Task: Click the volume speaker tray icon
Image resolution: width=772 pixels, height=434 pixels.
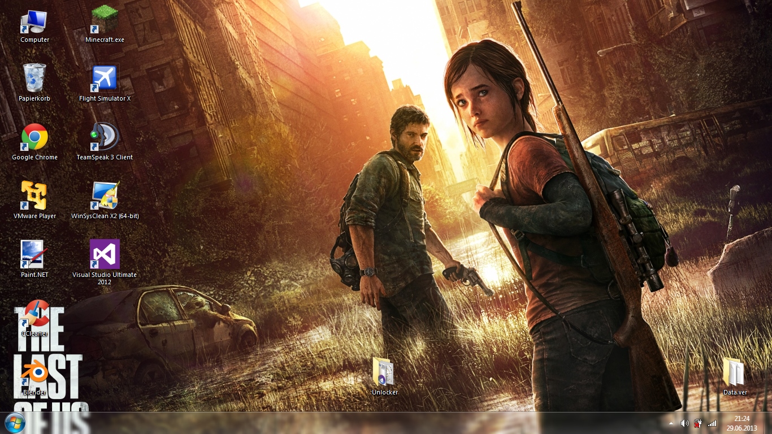Action: [x=684, y=423]
